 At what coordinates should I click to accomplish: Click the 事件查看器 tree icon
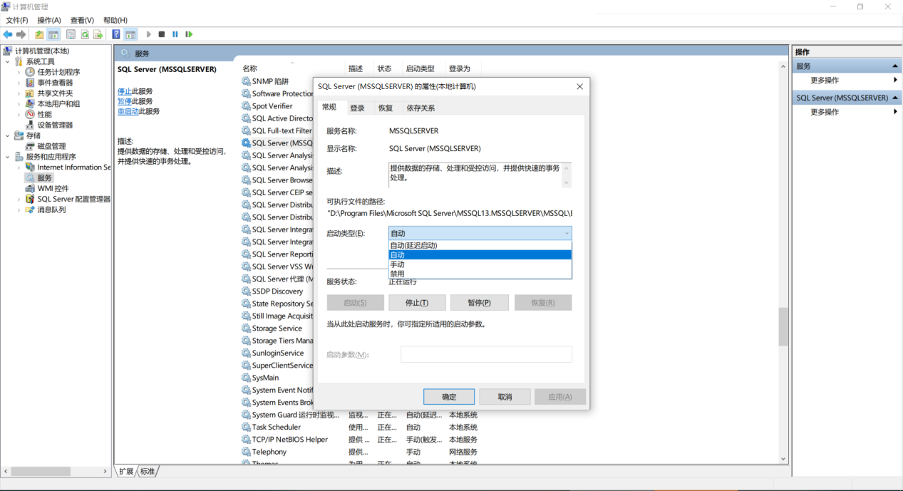30,83
